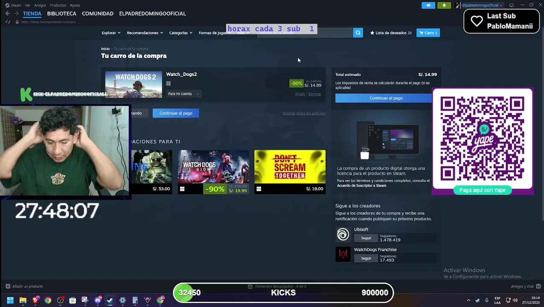Click the Ubisoft creator logo
The width and height of the screenshot is (544, 307).
click(343, 234)
